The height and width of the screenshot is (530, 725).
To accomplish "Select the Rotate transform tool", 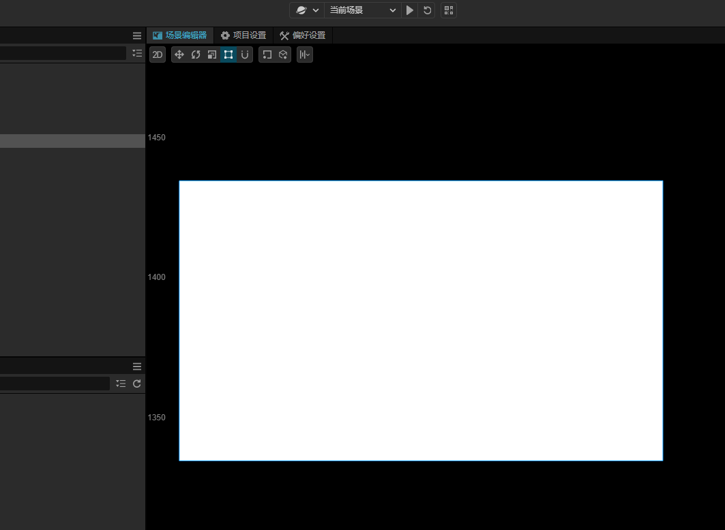I will coord(196,54).
